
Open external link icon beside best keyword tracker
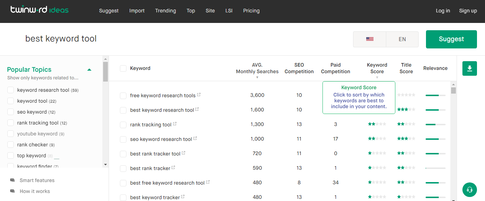coord(183,197)
